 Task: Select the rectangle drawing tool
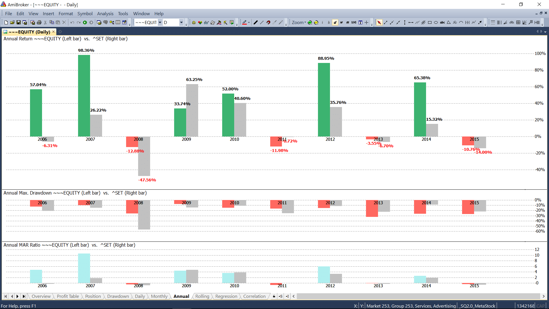(429, 22)
